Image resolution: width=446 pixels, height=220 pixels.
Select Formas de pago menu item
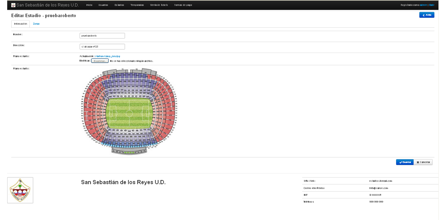click(x=183, y=5)
